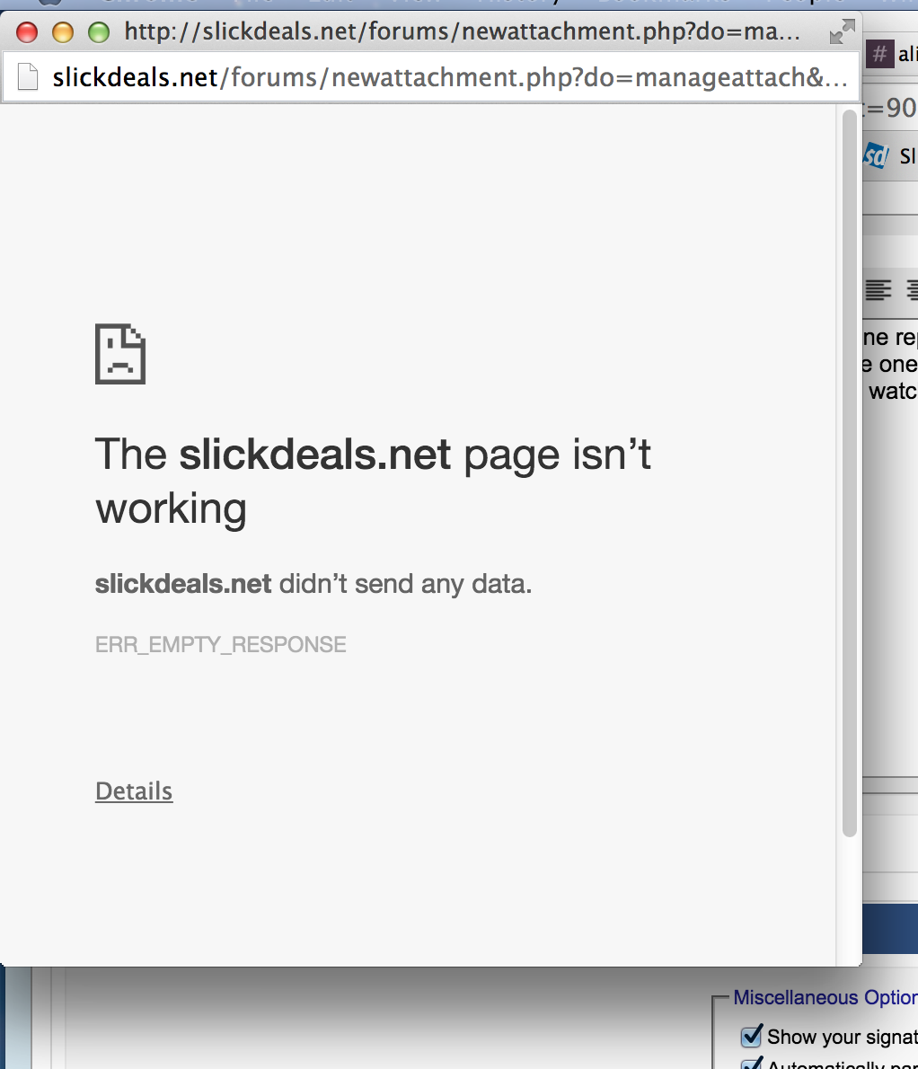Minimize the popup with the yellow button
The image size is (918, 1069).
coord(63,32)
